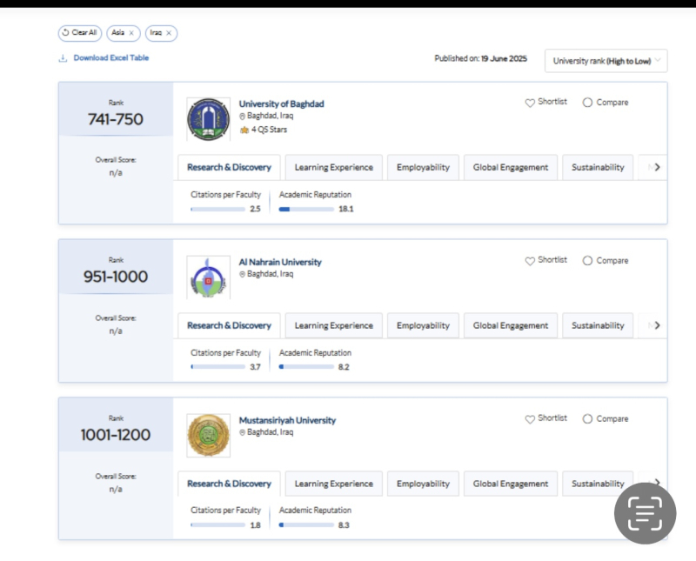Image resolution: width=696 pixels, height=561 pixels.
Task: Click Mustansiriyah University logo
Action: click(208, 436)
